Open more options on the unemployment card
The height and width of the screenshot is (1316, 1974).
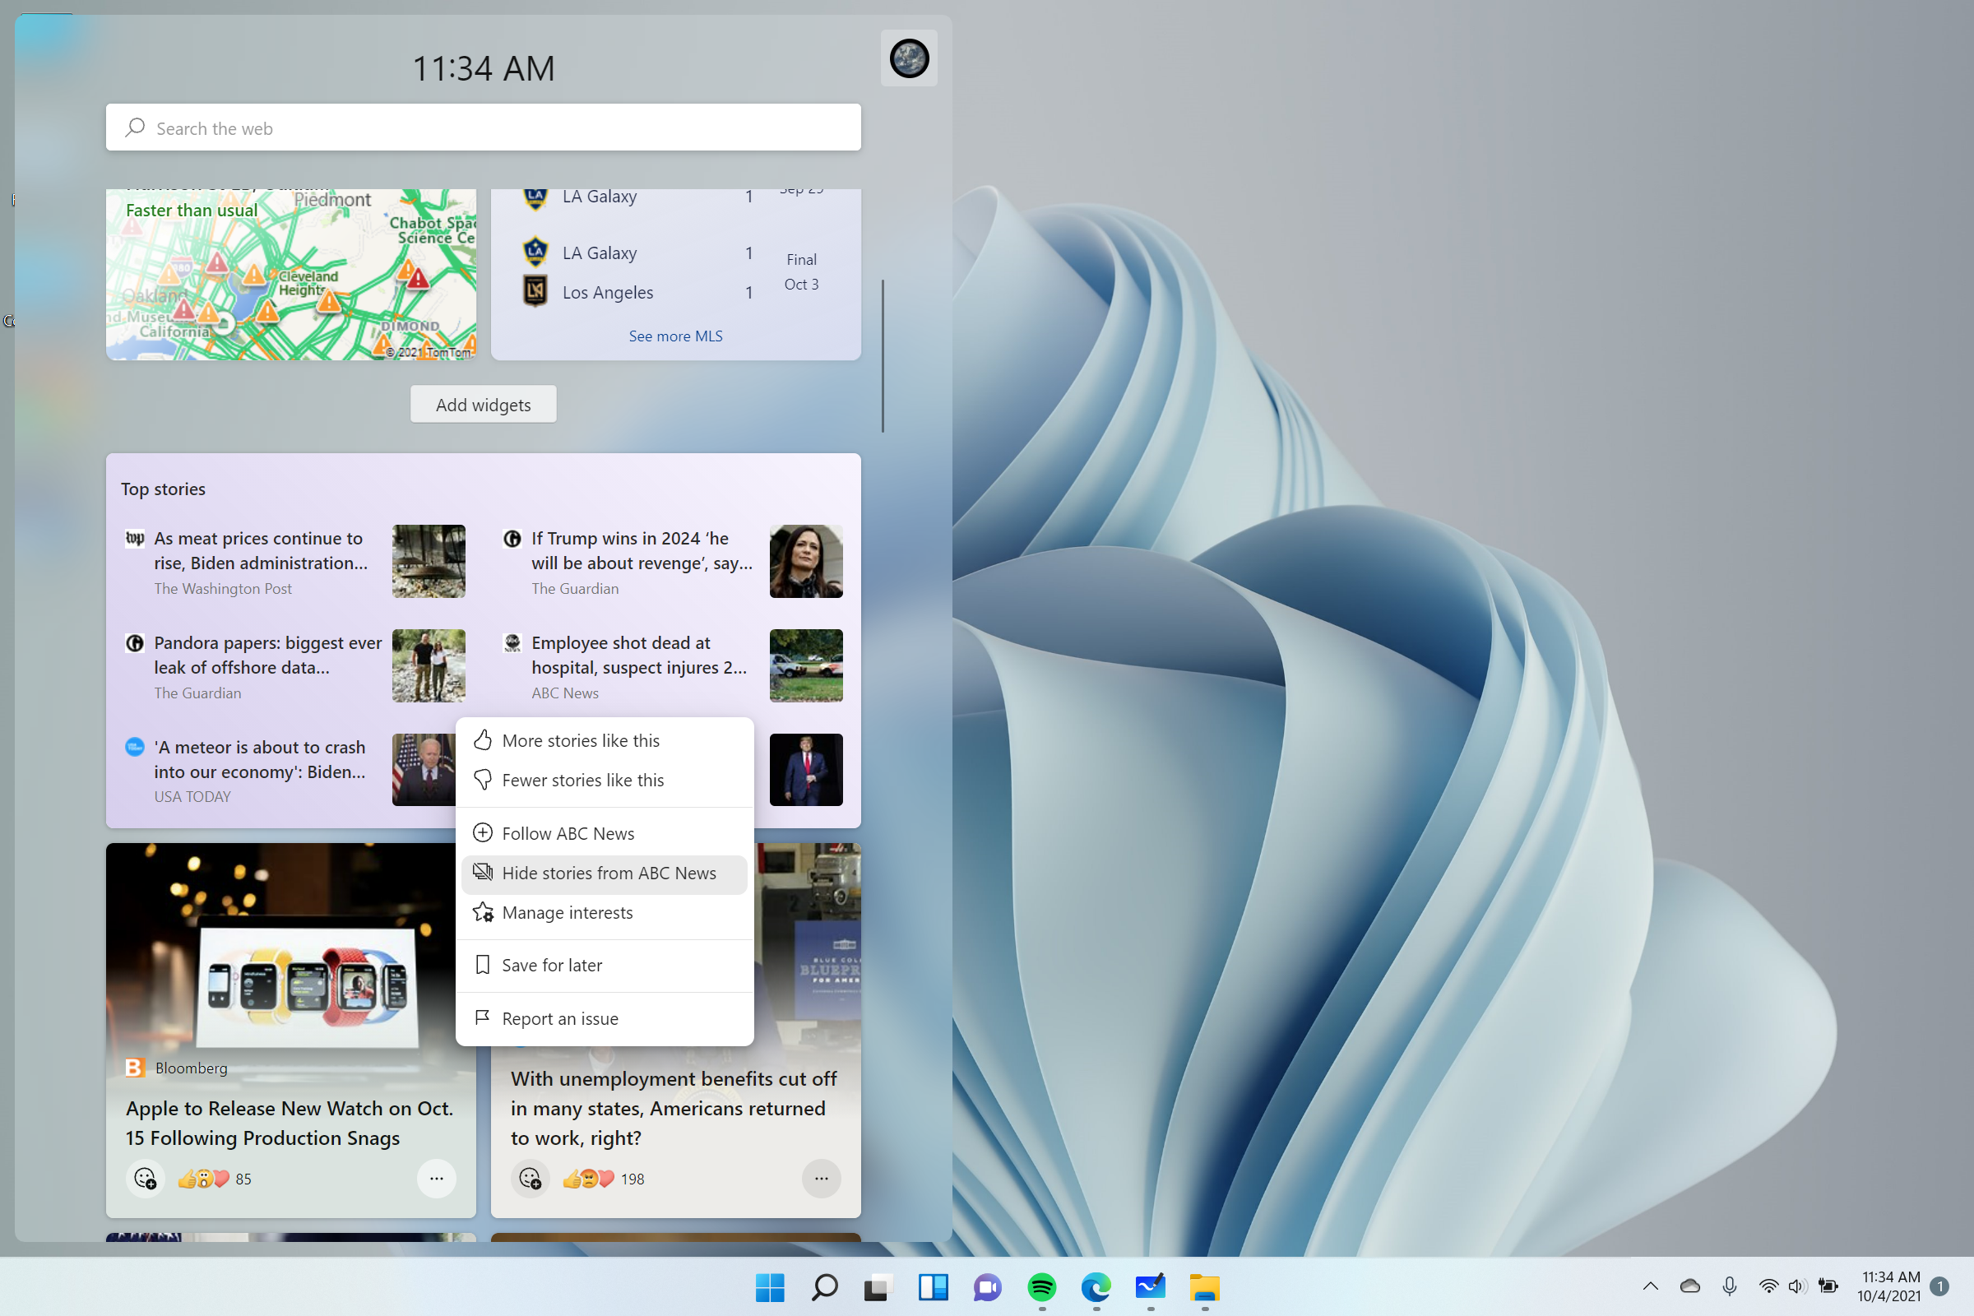[821, 1179]
